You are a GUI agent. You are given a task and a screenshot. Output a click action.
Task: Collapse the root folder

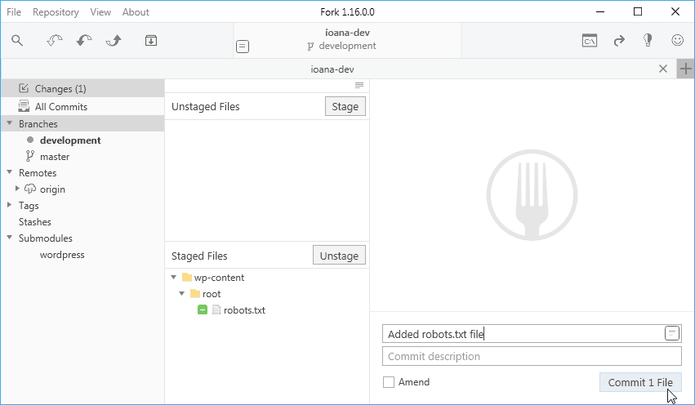tap(182, 293)
